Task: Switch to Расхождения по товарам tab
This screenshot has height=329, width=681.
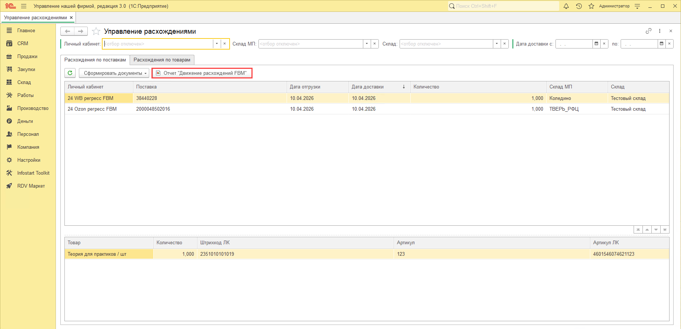Action: pos(162,60)
